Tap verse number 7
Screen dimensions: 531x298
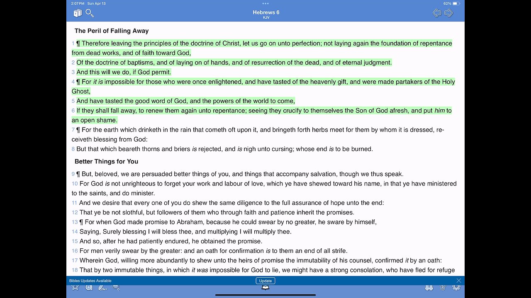(73, 130)
